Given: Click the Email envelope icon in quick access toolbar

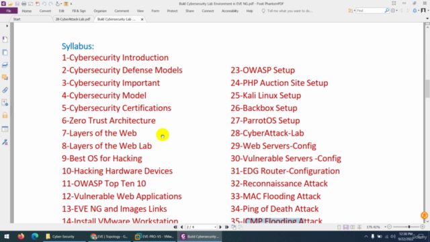Looking at the screenshot, I should (x=31, y=4).
